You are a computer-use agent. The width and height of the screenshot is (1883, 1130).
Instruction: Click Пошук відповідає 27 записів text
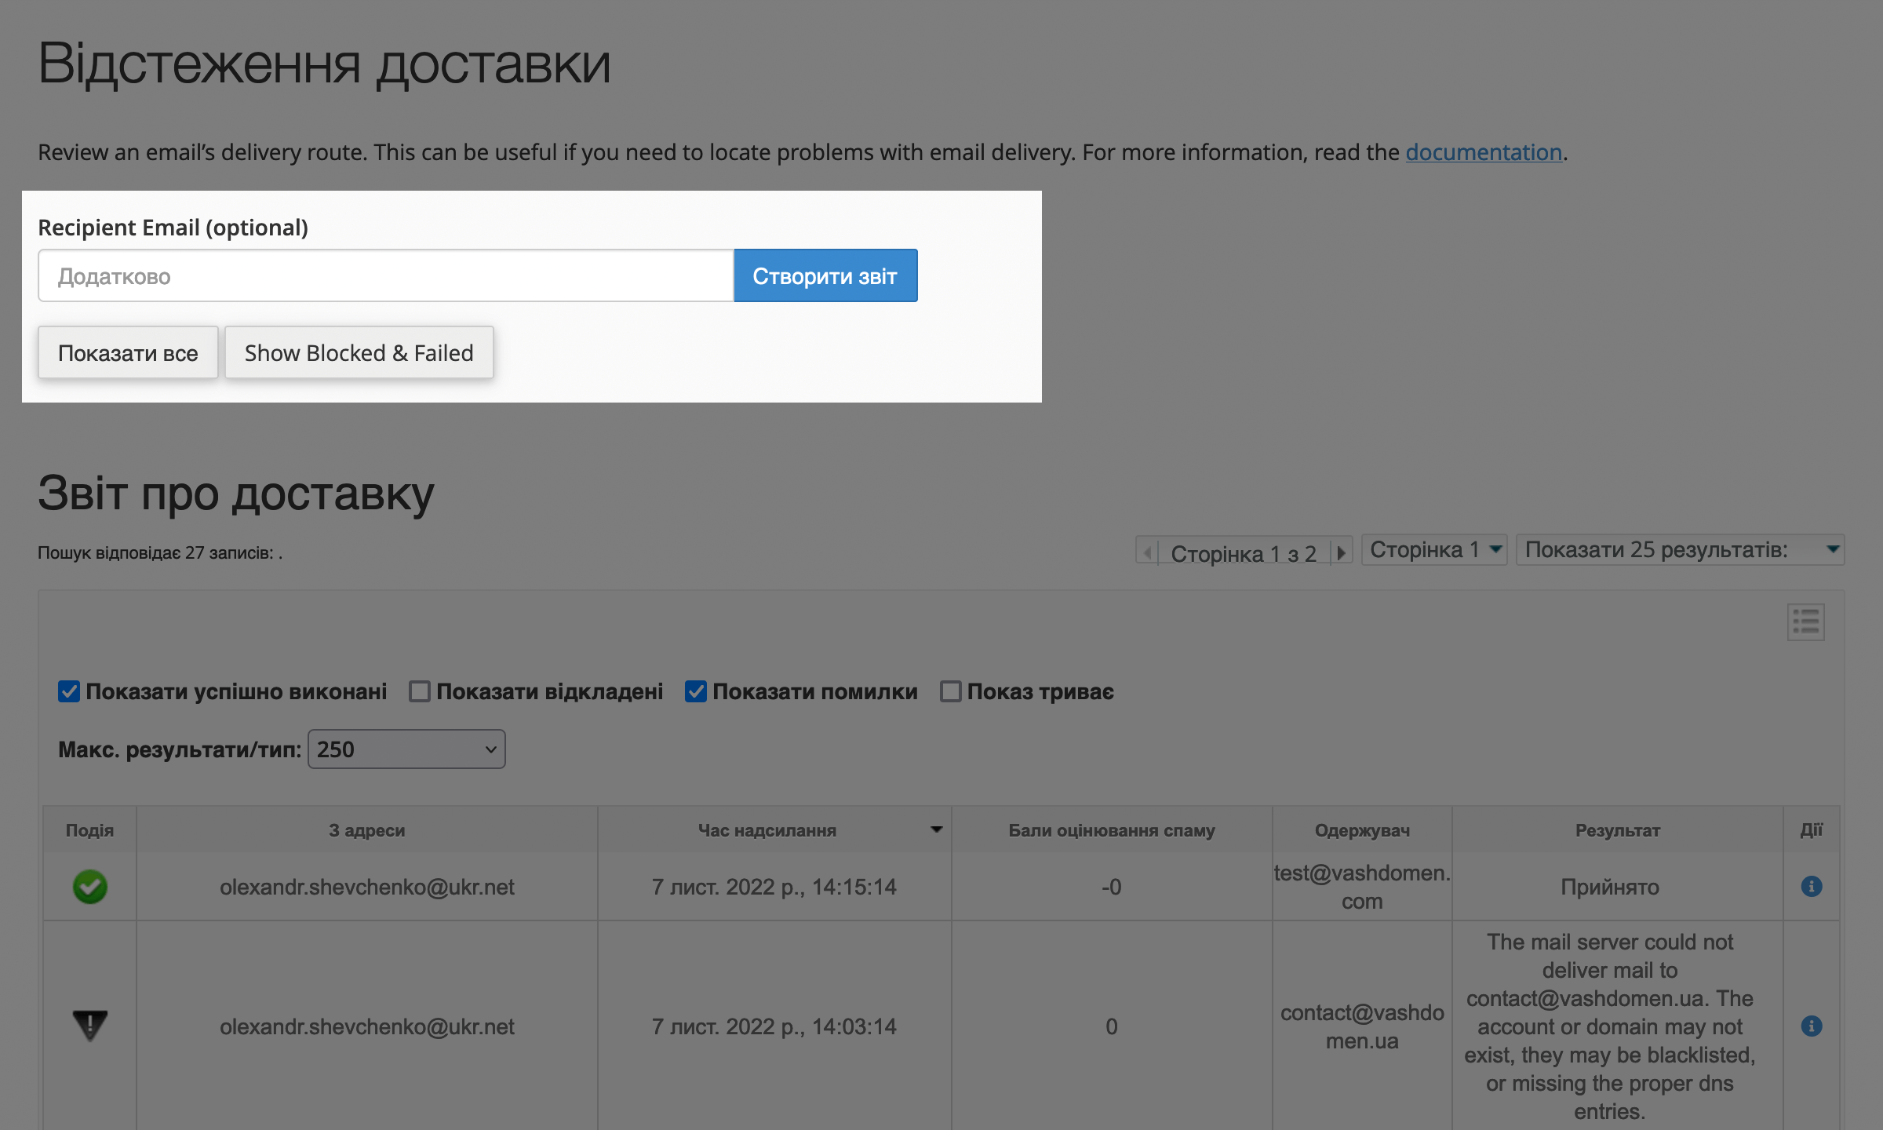tap(160, 552)
